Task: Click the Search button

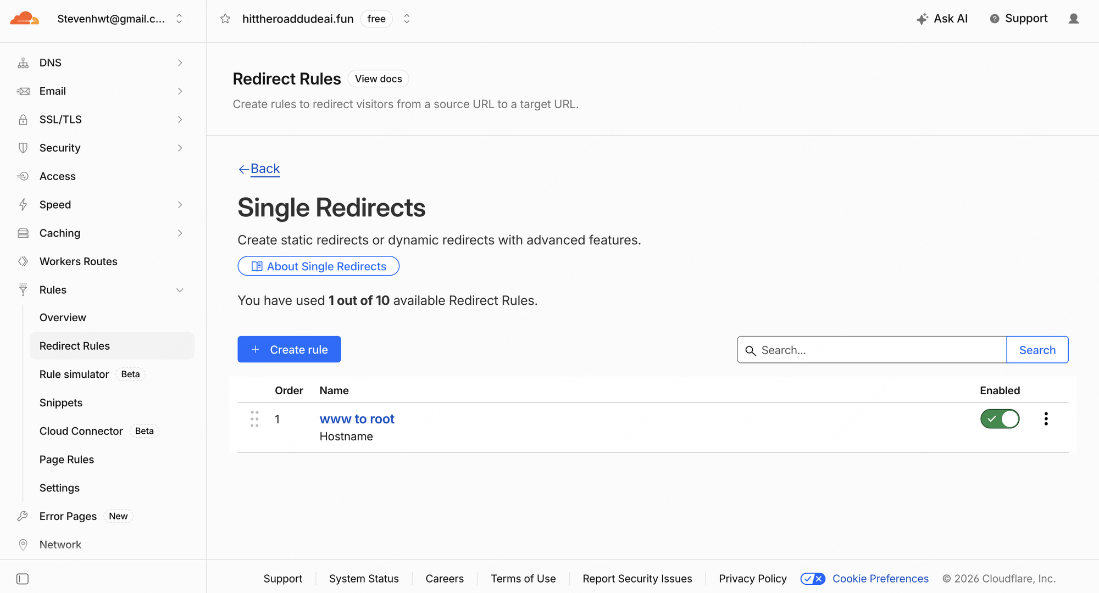Action: tap(1037, 350)
